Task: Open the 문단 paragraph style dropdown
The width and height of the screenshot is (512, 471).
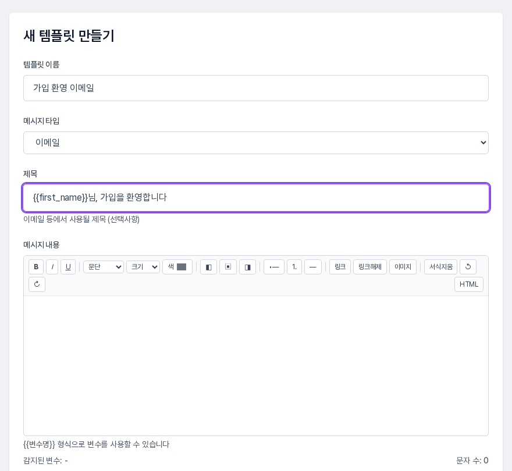Action: (104, 267)
